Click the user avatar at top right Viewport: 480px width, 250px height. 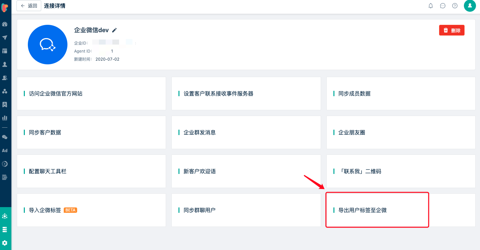click(470, 6)
